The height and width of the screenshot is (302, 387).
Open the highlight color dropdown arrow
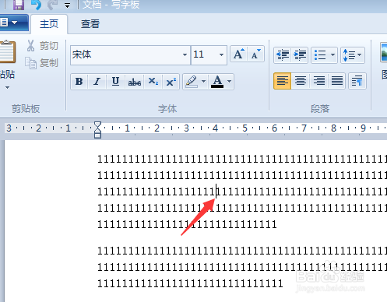tap(204, 82)
